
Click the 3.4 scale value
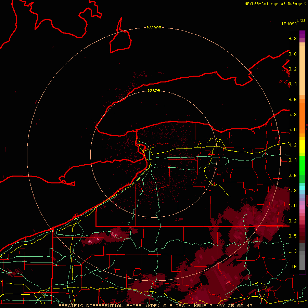(x=293, y=160)
